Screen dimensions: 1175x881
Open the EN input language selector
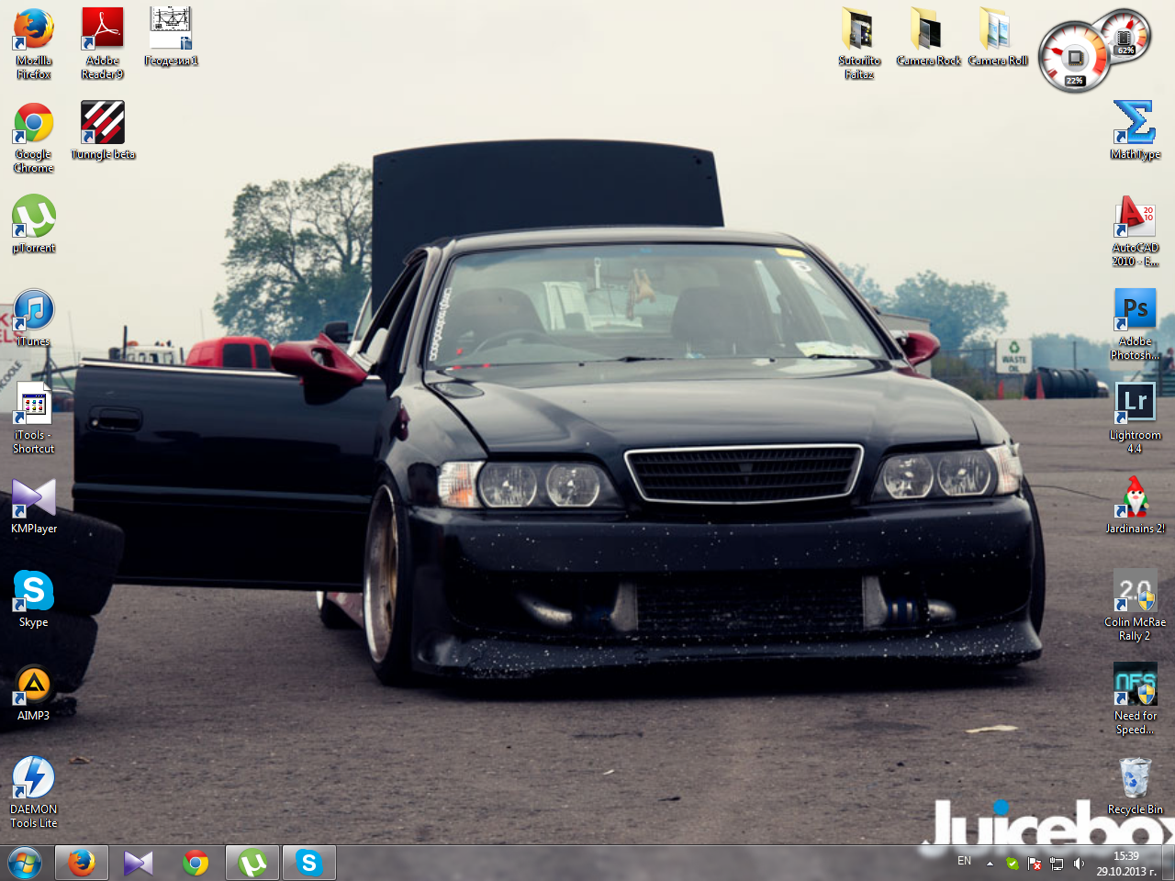(x=964, y=861)
